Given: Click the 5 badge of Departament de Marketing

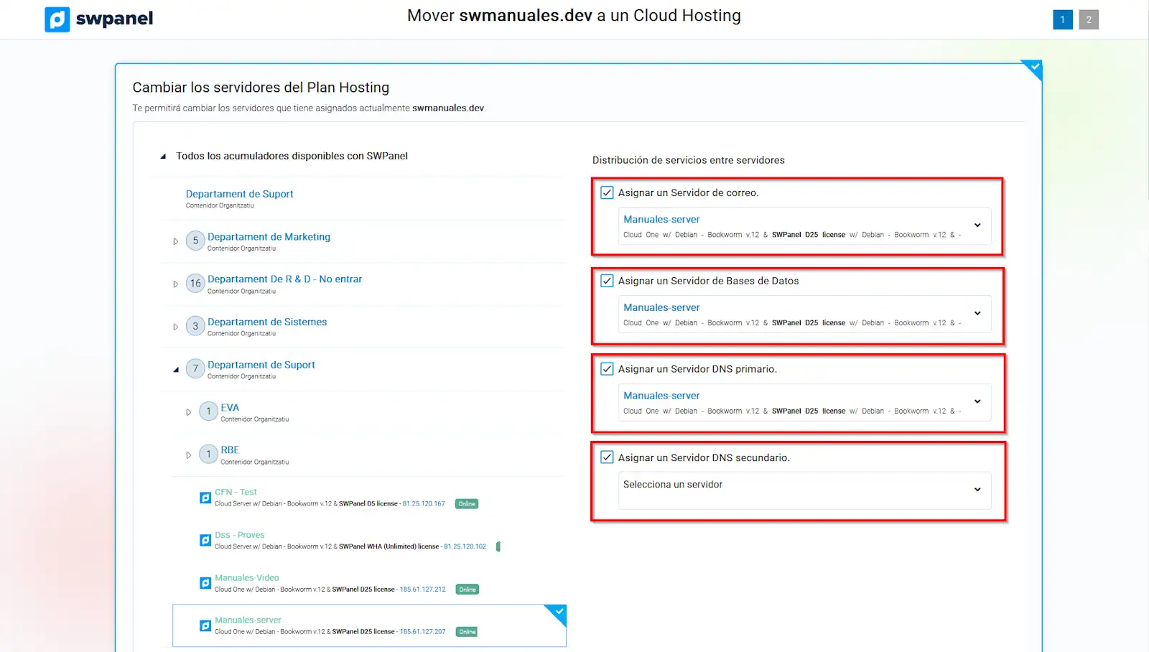Looking at the screenshot, I should (195, 241).
